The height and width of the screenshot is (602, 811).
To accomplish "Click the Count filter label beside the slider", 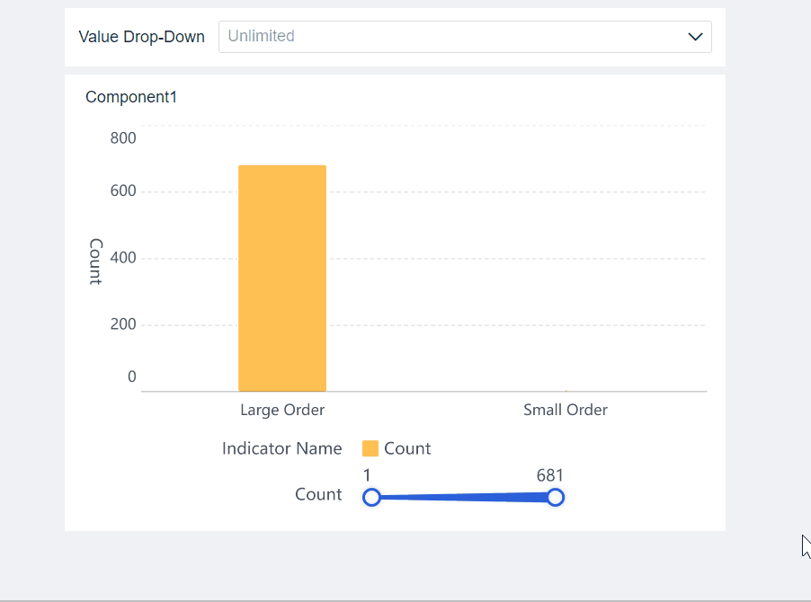I will pyautogui.click(x=319, y=494).
